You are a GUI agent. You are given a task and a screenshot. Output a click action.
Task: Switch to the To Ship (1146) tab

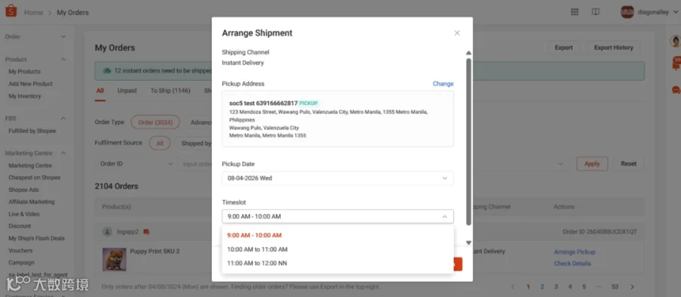[170, 91]
